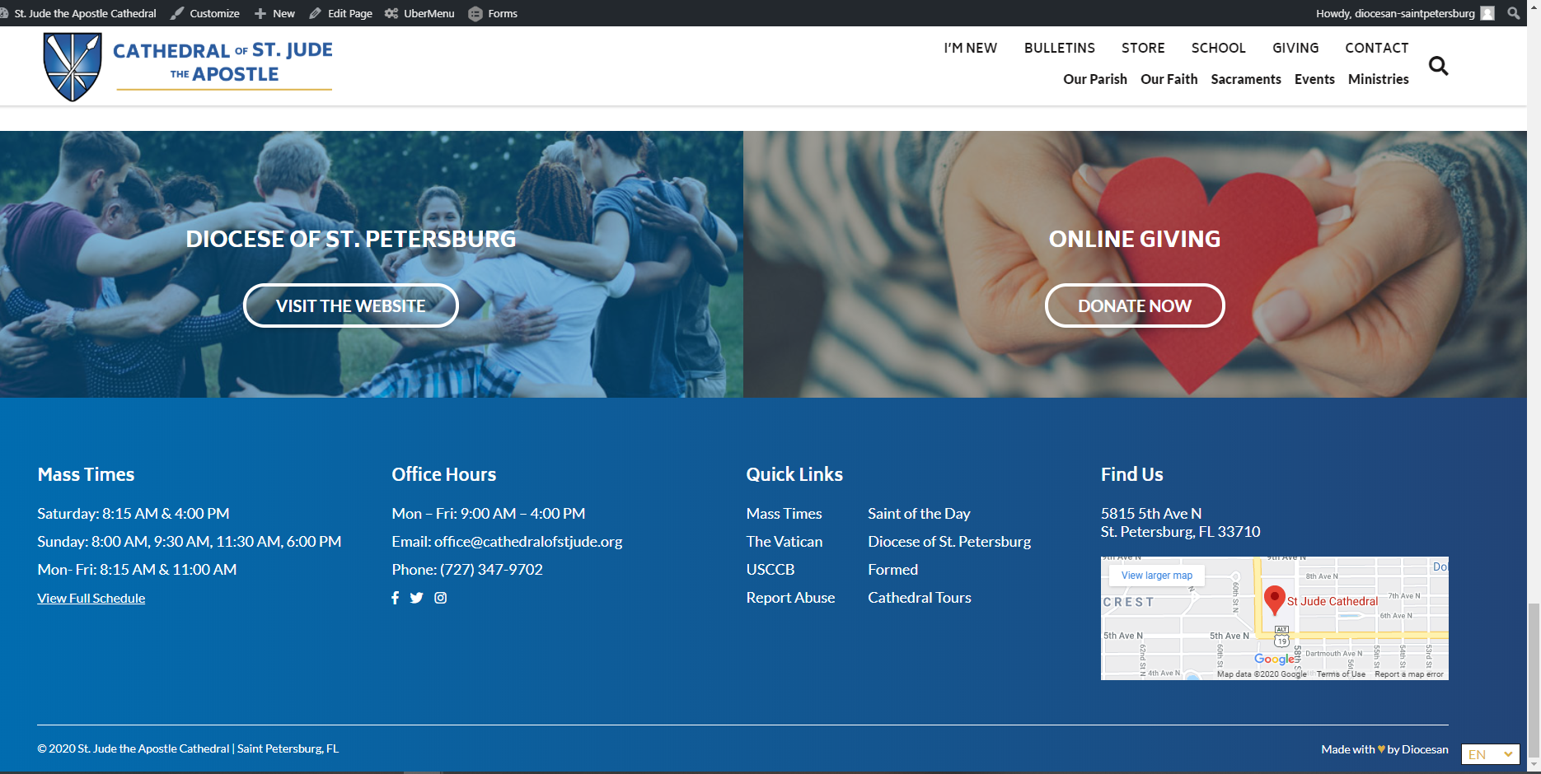Click the Visit the Website button

tap(350, 305)
